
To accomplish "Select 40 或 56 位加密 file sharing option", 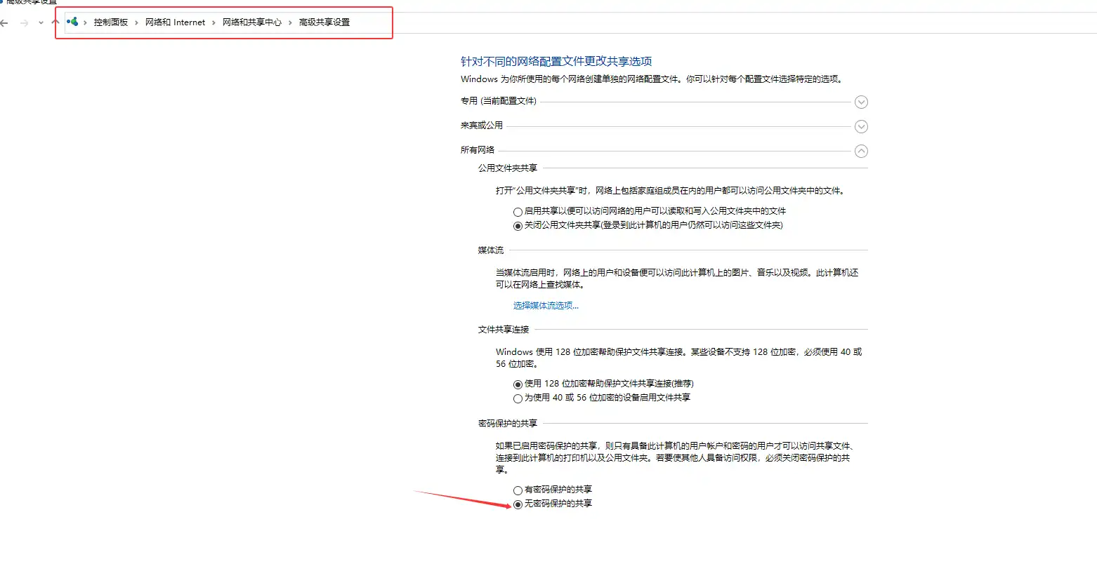I will click(x=518, y=398).
